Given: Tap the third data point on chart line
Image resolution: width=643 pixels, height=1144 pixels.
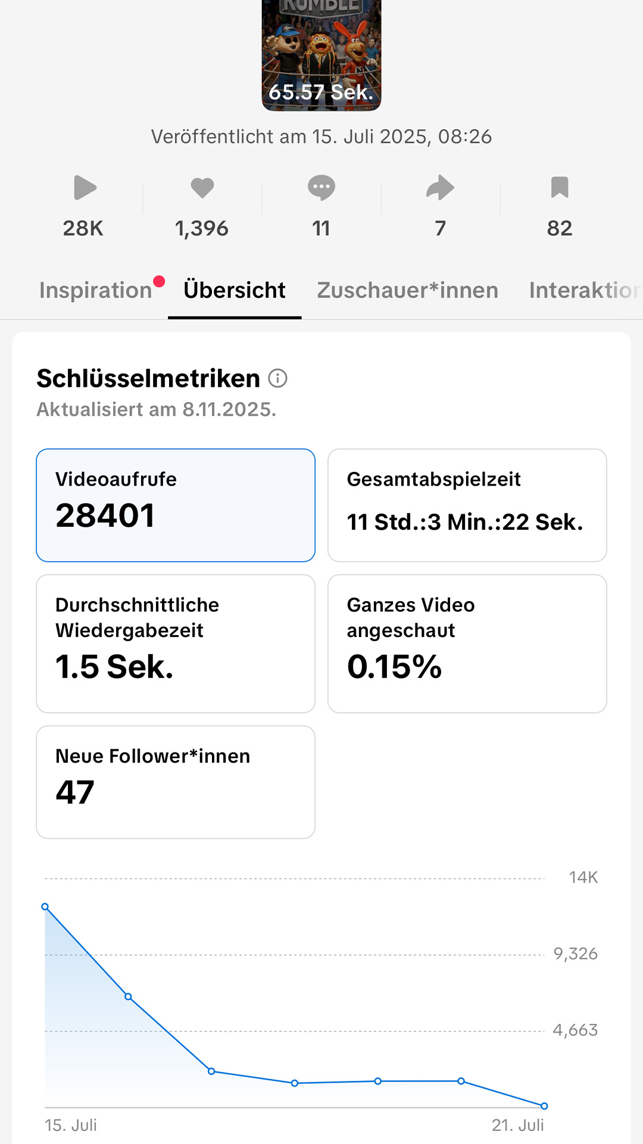Looking at the screenshot, I should click(x=211, y=1071).
